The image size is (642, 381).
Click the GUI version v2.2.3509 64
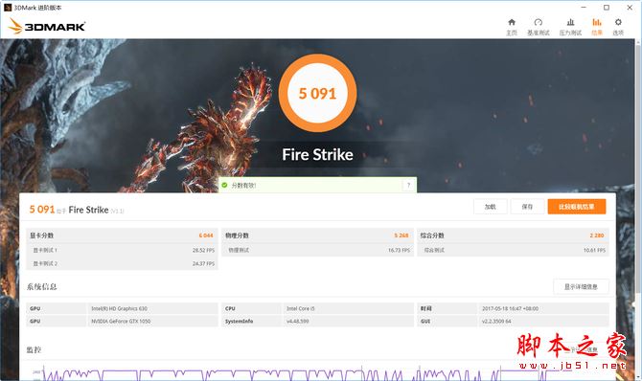496,322
